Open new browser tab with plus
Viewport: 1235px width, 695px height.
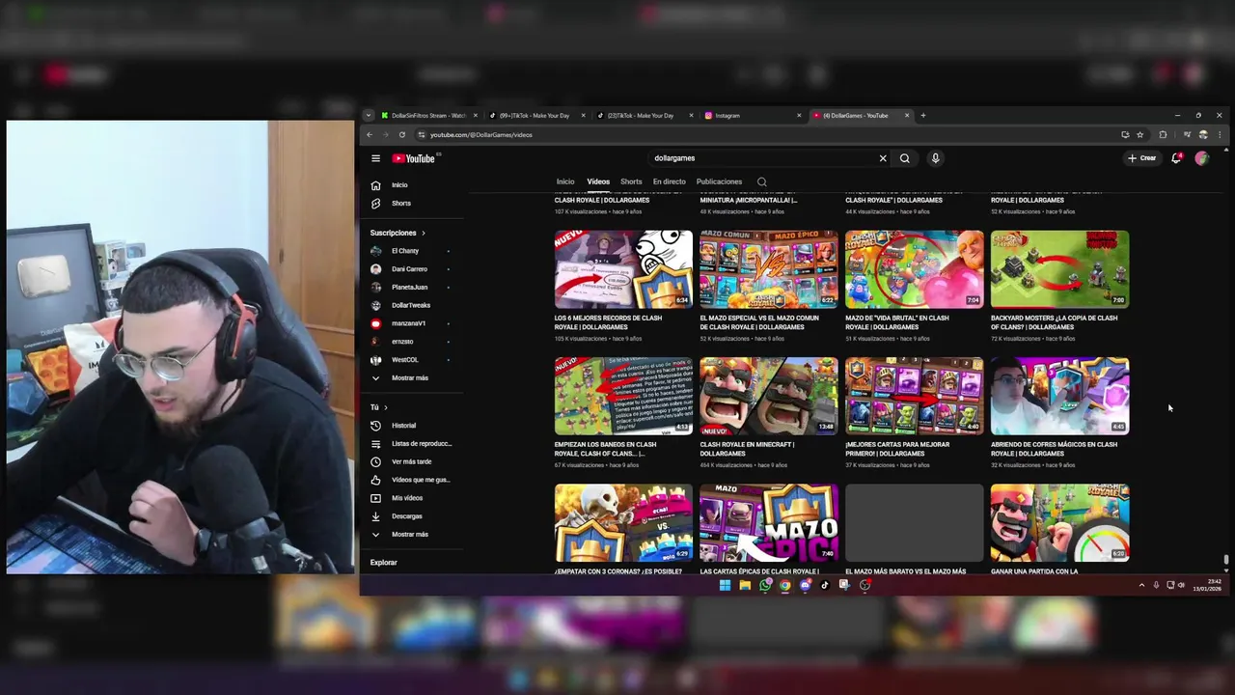(923, 116)
